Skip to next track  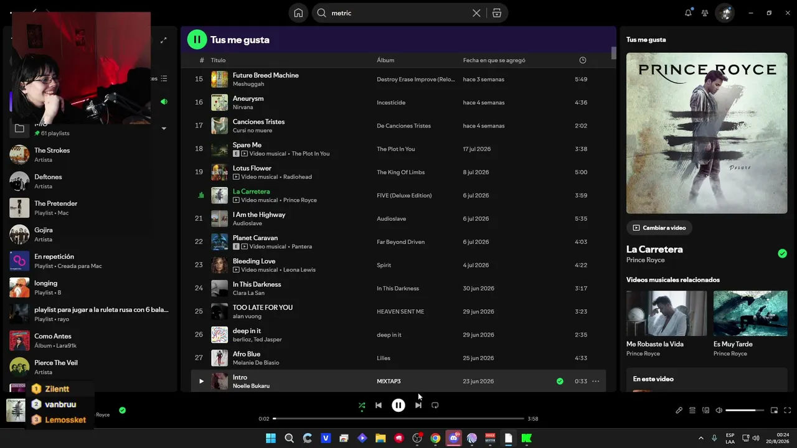click(x=418, y=406)
